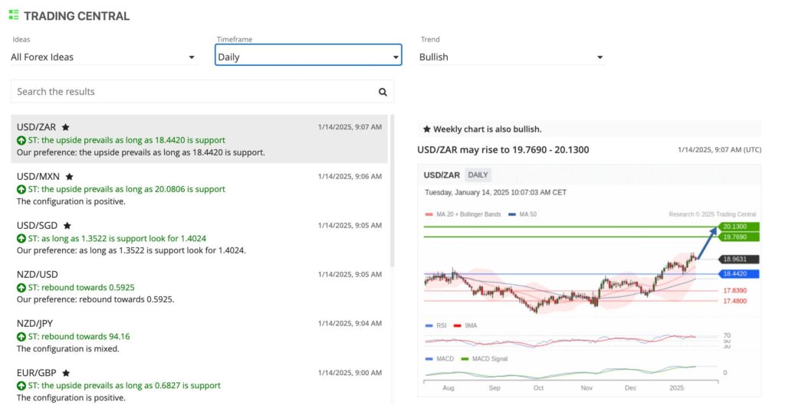The width and height of the screenshot is (785, 405).
Task: Click the Trading Central logo icon
Action: [14, 15]
